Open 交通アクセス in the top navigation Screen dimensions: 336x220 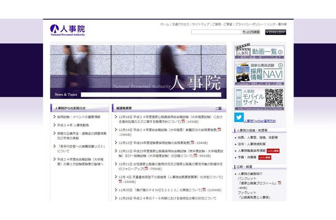pyautogui.click(x=181, y=24)
